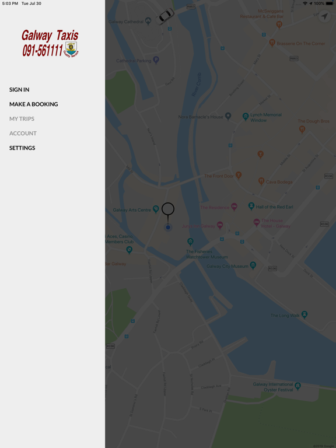This screenshot has height=448, width=336.
Task: Tap the Claddagh Quay street label
Action: (x=186, y=292)
